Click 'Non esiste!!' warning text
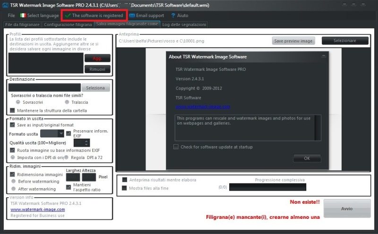 pos(305,202)
